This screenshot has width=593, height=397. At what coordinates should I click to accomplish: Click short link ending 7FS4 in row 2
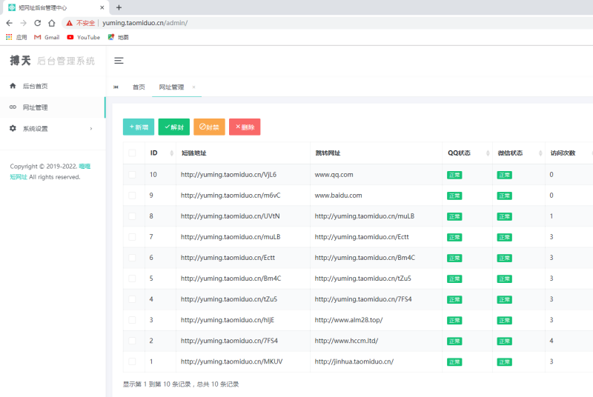click(x=229, y=341)
